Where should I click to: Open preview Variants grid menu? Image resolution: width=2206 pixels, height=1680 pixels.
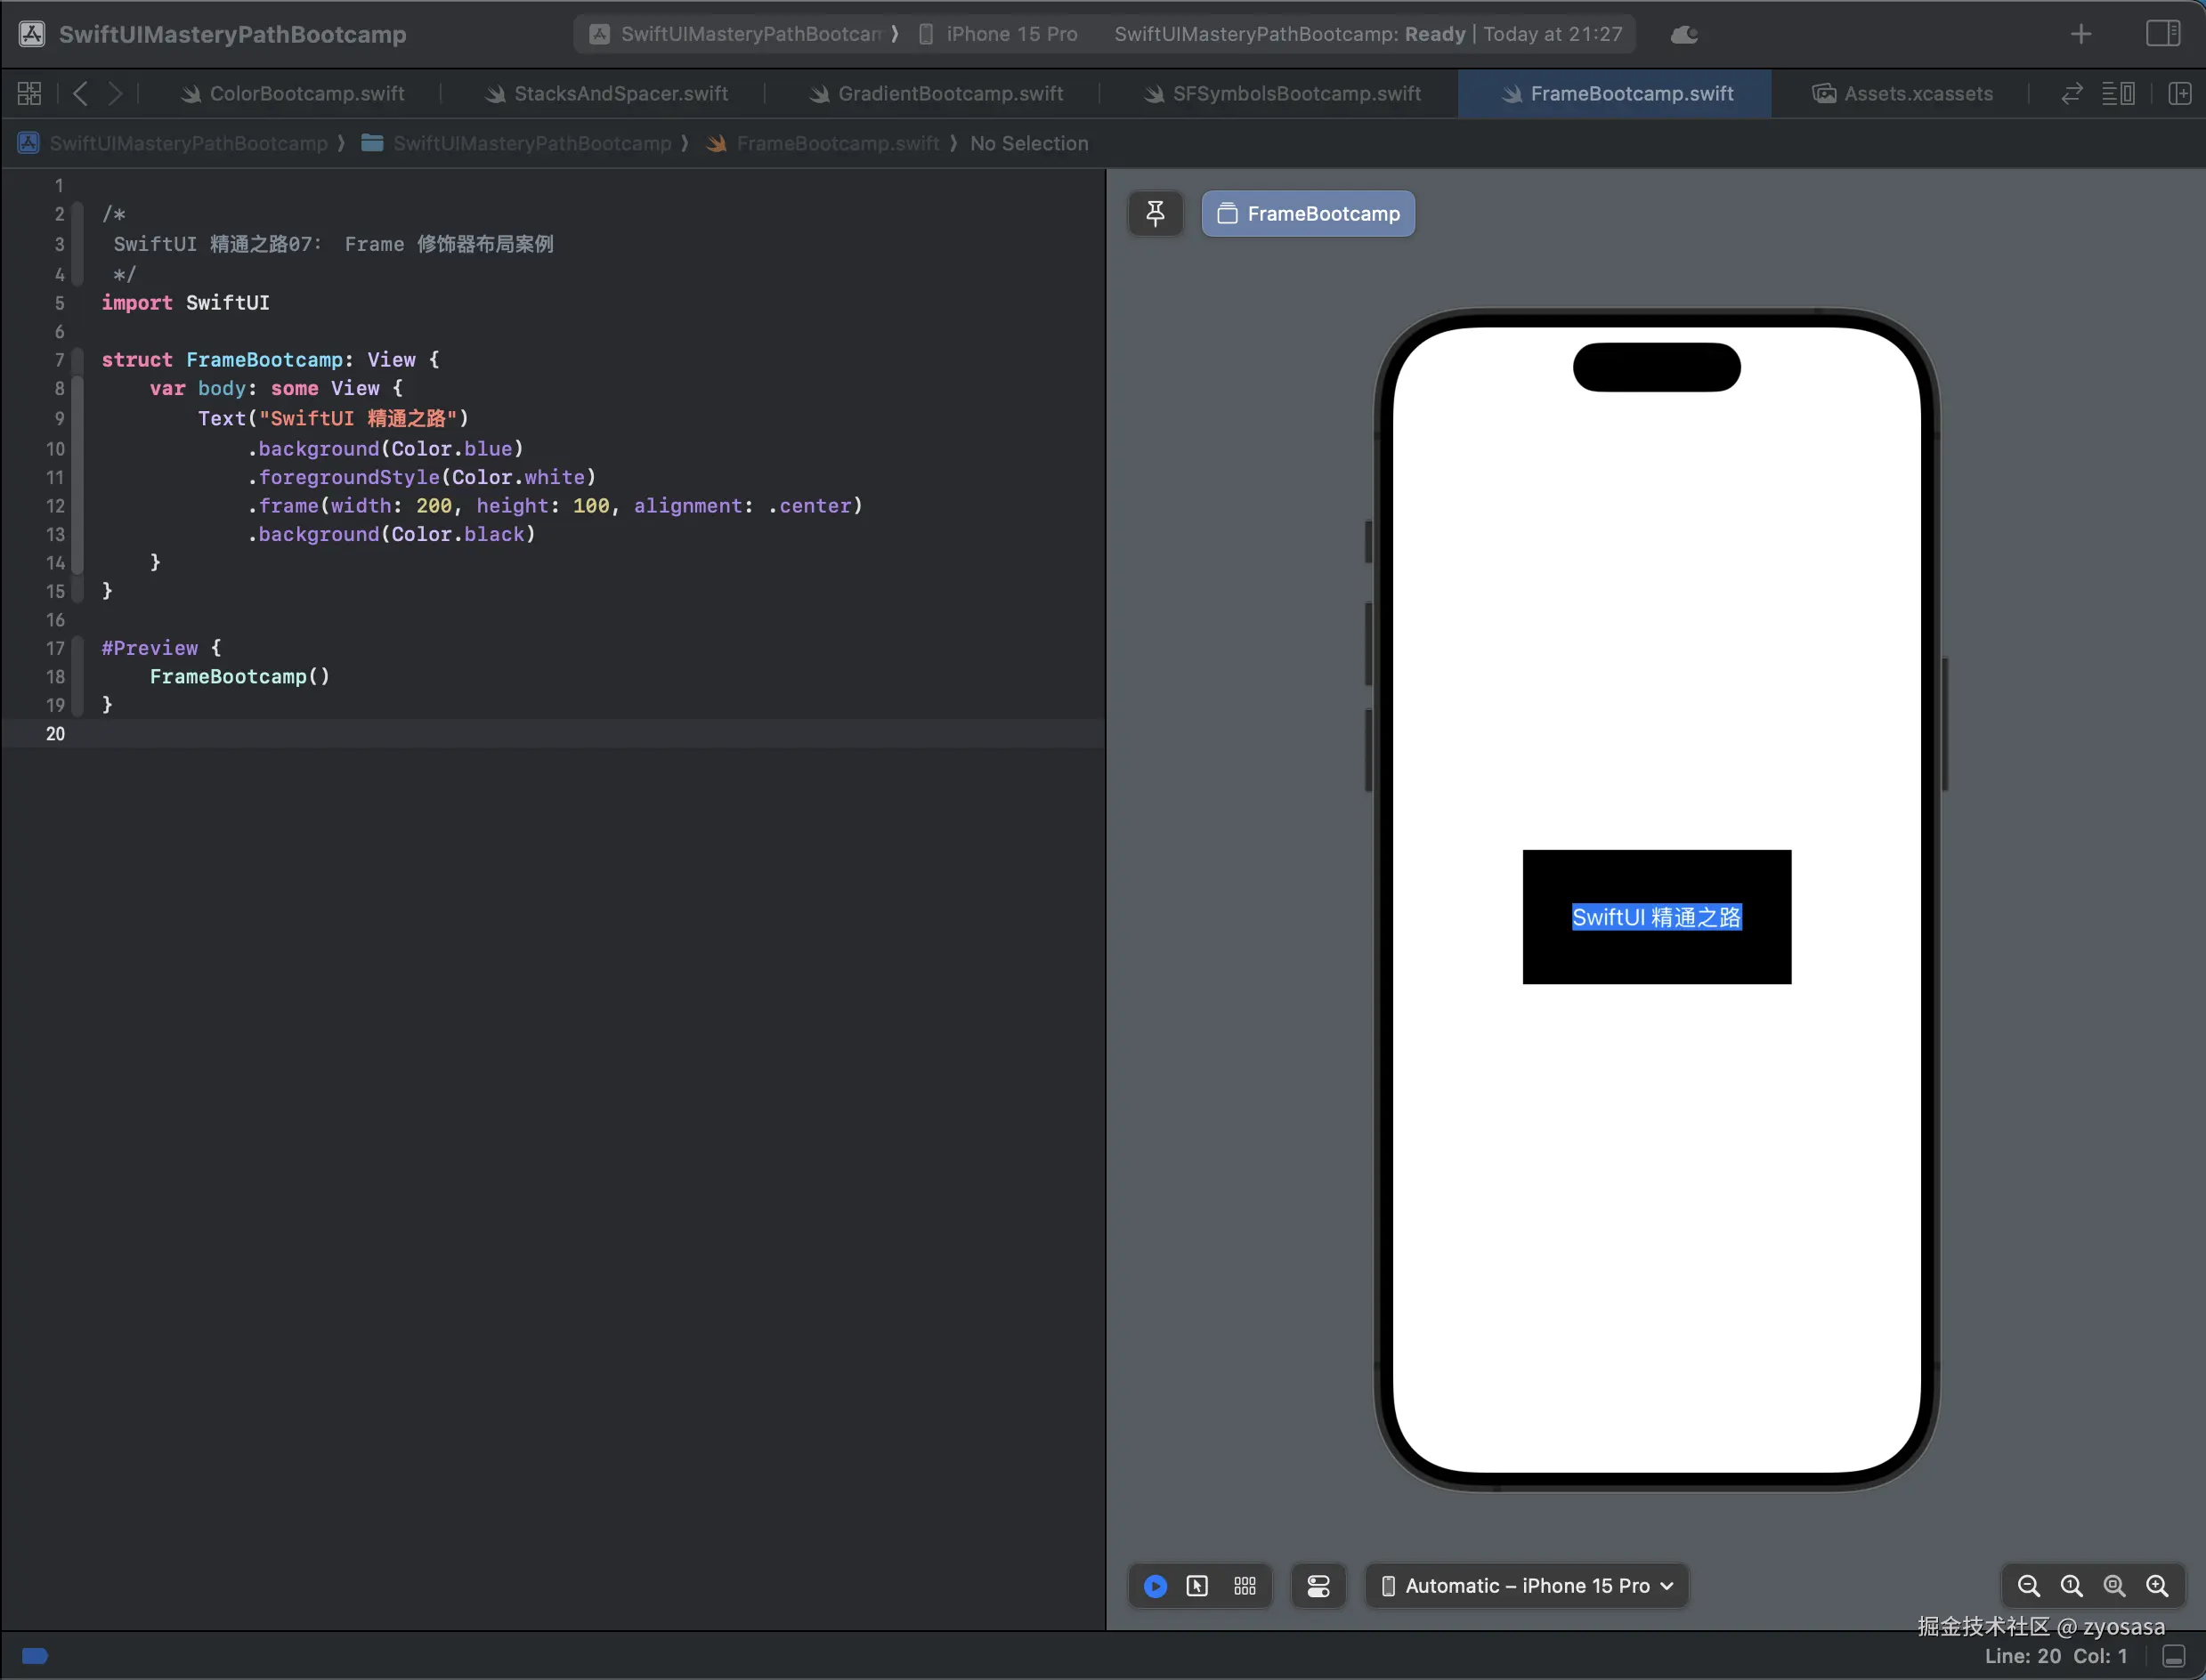point(1245,1586)
